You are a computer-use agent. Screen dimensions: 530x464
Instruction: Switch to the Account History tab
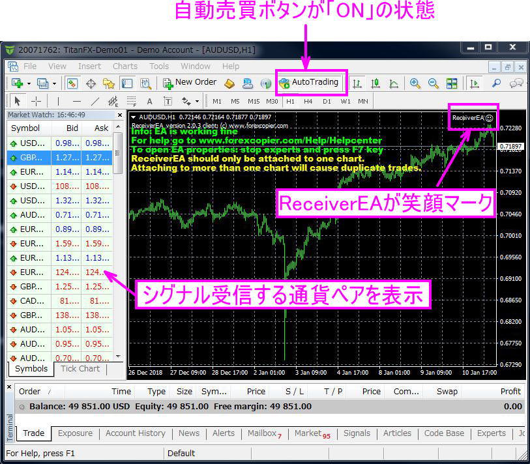135,433
